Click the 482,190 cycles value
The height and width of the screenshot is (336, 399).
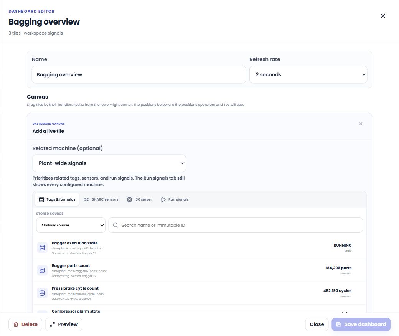click(x=337, y=290)
